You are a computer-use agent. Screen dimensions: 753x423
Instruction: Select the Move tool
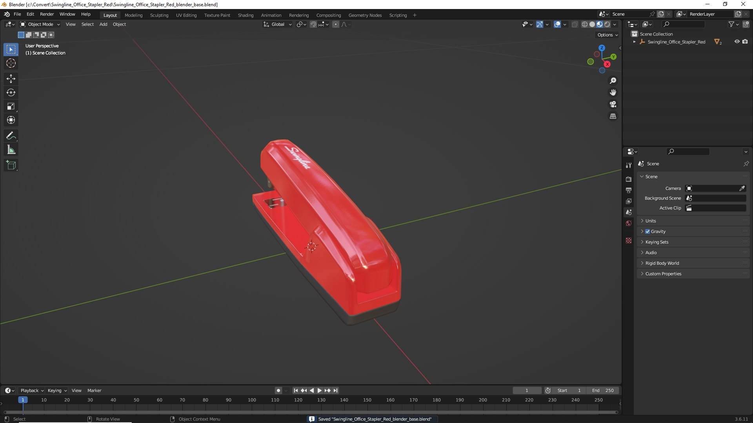coord(11,79)
